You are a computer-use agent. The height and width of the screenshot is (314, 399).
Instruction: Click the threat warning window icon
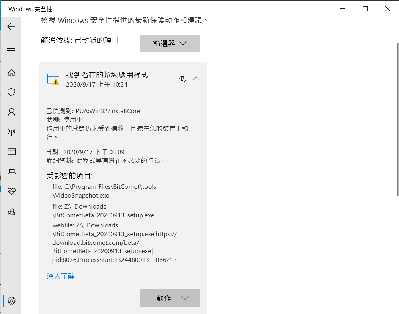coord(53,79)
